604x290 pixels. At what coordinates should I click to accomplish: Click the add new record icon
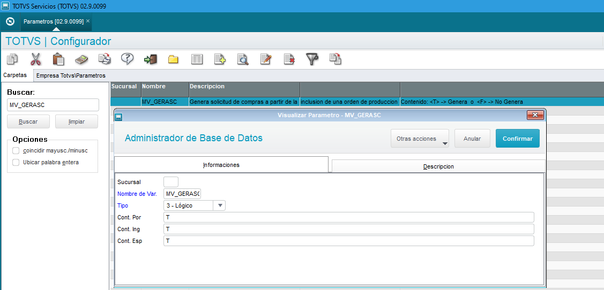click(x=220, y=59)
